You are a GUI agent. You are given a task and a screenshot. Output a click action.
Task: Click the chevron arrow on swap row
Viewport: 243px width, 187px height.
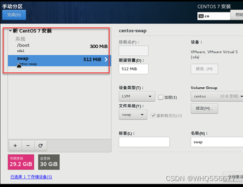106,59
